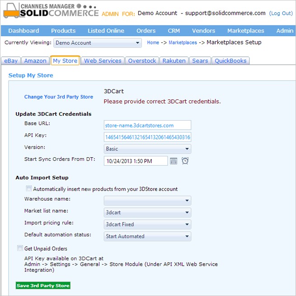
Task: Click the support@solidcommerce.com email text
Action: [225, 13]
